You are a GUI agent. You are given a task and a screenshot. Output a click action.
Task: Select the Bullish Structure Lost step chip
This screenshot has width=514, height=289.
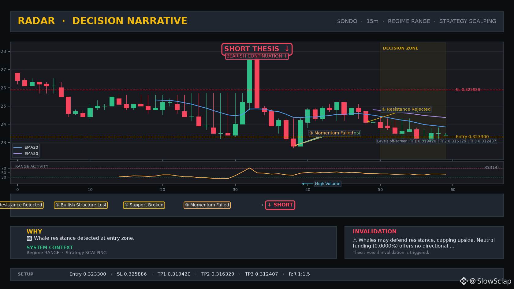click(x=81, y=205)
